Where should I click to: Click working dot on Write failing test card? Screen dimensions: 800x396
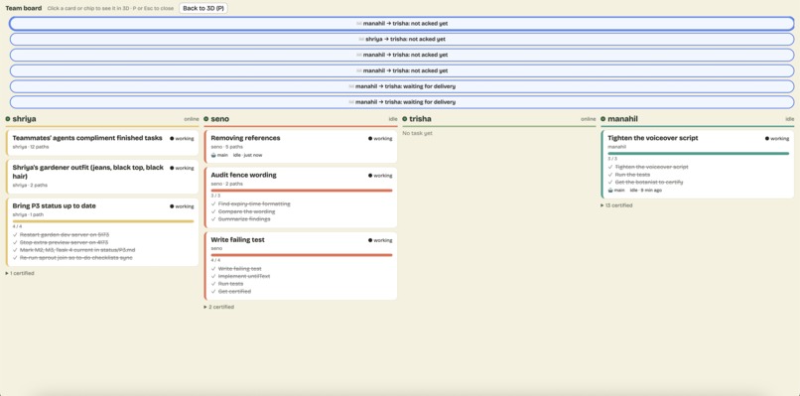tap(370, 240)
